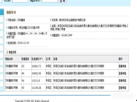Open 查看楼盘 link for 万科麓城2号楼
Viewport: 137px width, 102px height.
(x=122, y=80)
